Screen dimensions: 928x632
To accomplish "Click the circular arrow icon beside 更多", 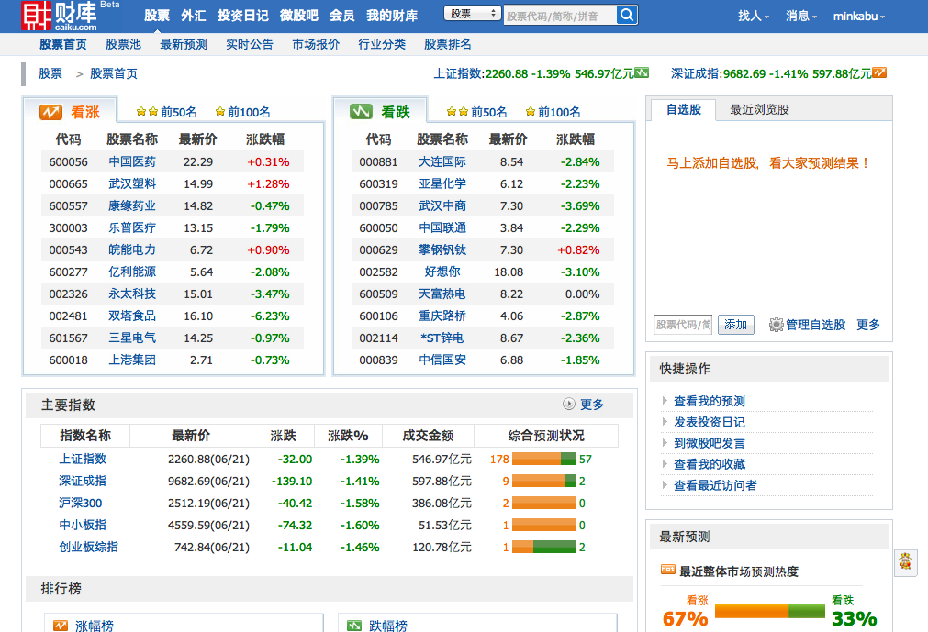I will click(569, 404).
